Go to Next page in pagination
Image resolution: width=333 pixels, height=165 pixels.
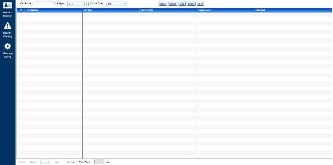[x=57, y=162]
